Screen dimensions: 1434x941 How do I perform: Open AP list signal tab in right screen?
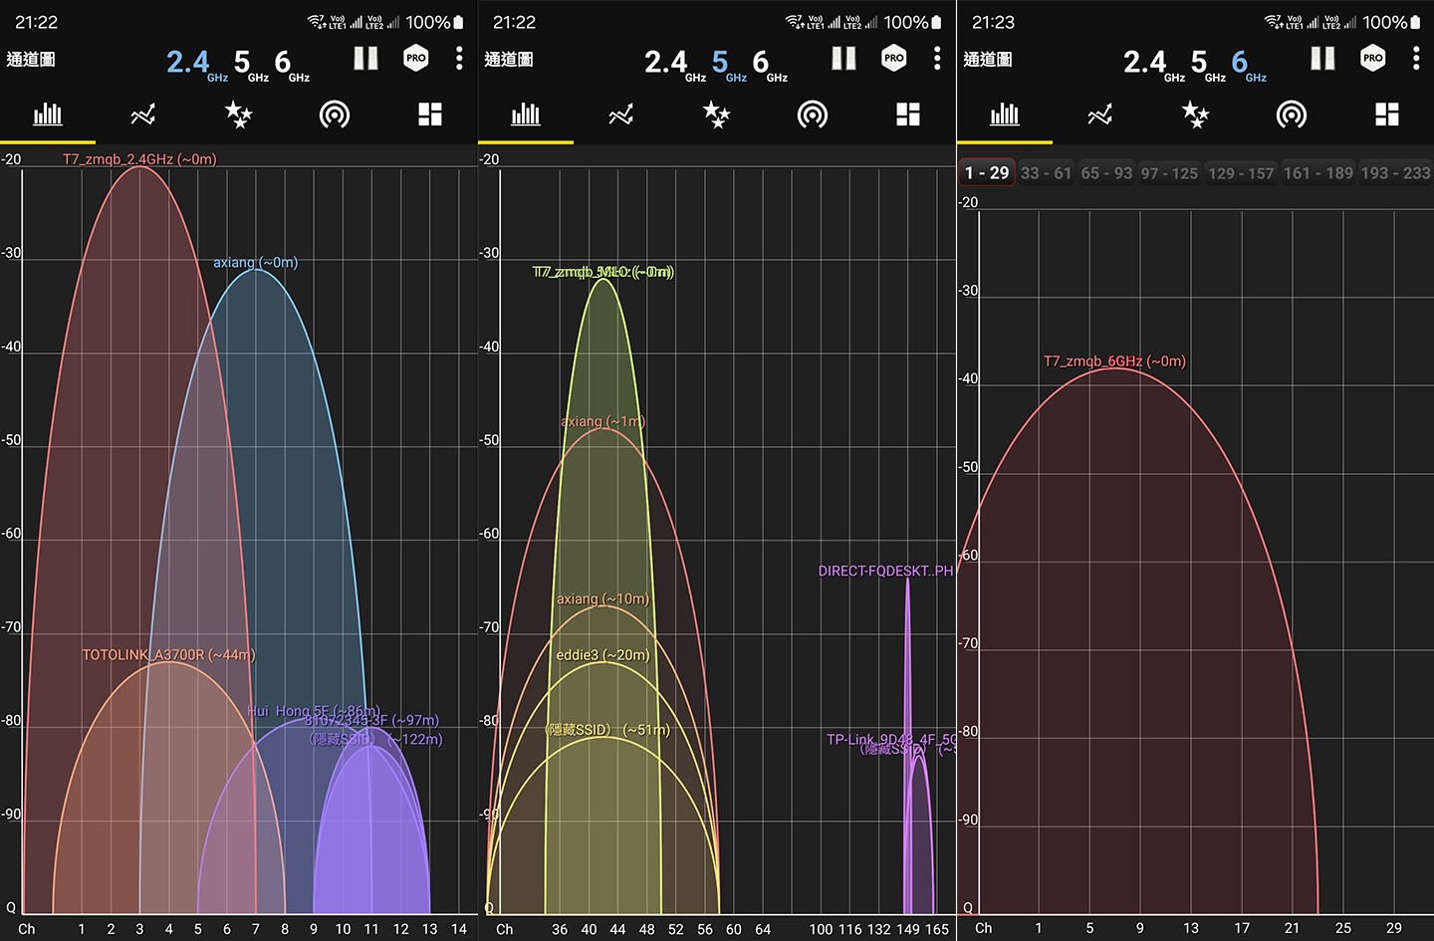[1292, 116]
